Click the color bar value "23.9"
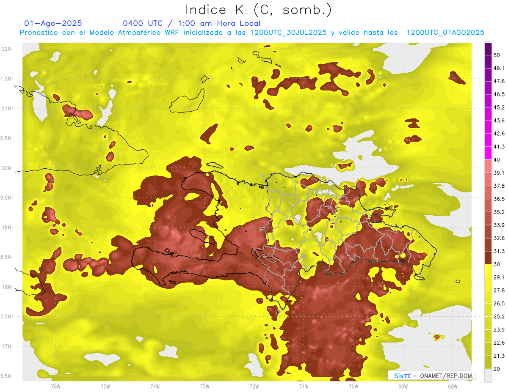Viewport: 508px width, 392px height. [499, 330]
